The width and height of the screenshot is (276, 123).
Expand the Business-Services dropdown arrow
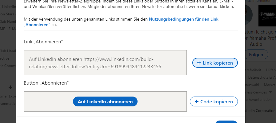(270, 92)
